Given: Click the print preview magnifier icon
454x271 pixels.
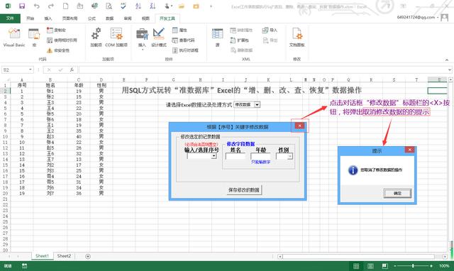Looking at the screenshot, I should [109, 6].
